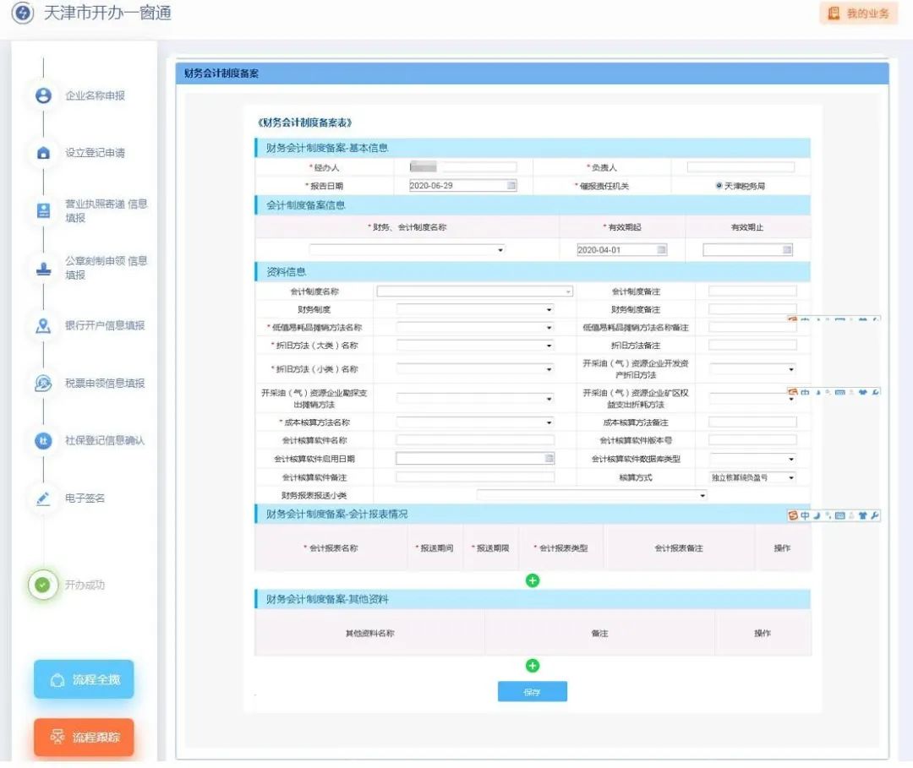Image resolution: width=913 pixels, height=768 pixels.
Task: Click the 报送期间 column header
Action: point(435,548)
